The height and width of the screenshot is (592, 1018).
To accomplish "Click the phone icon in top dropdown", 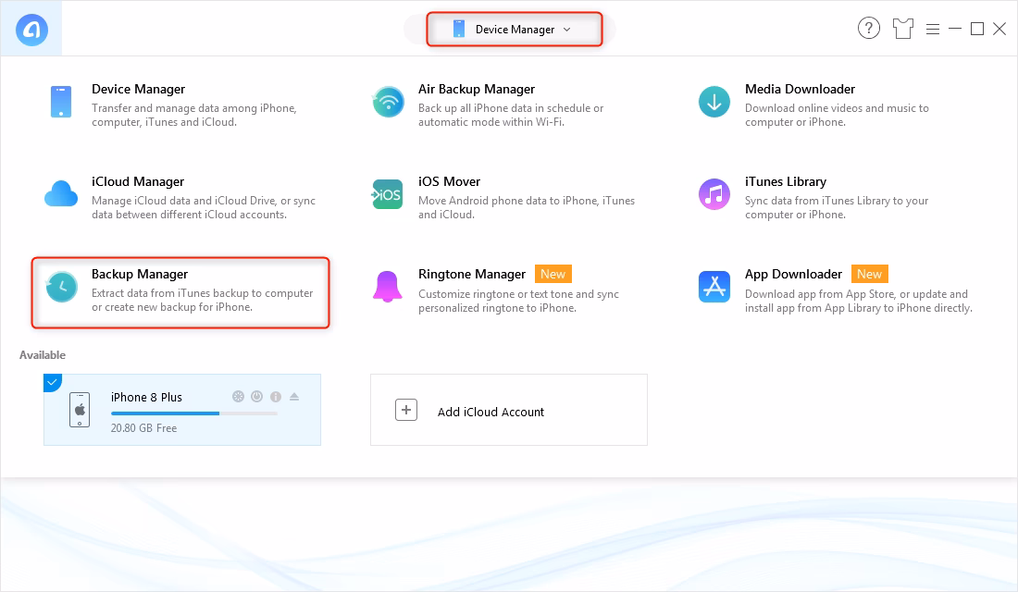I will click(459, 30).
